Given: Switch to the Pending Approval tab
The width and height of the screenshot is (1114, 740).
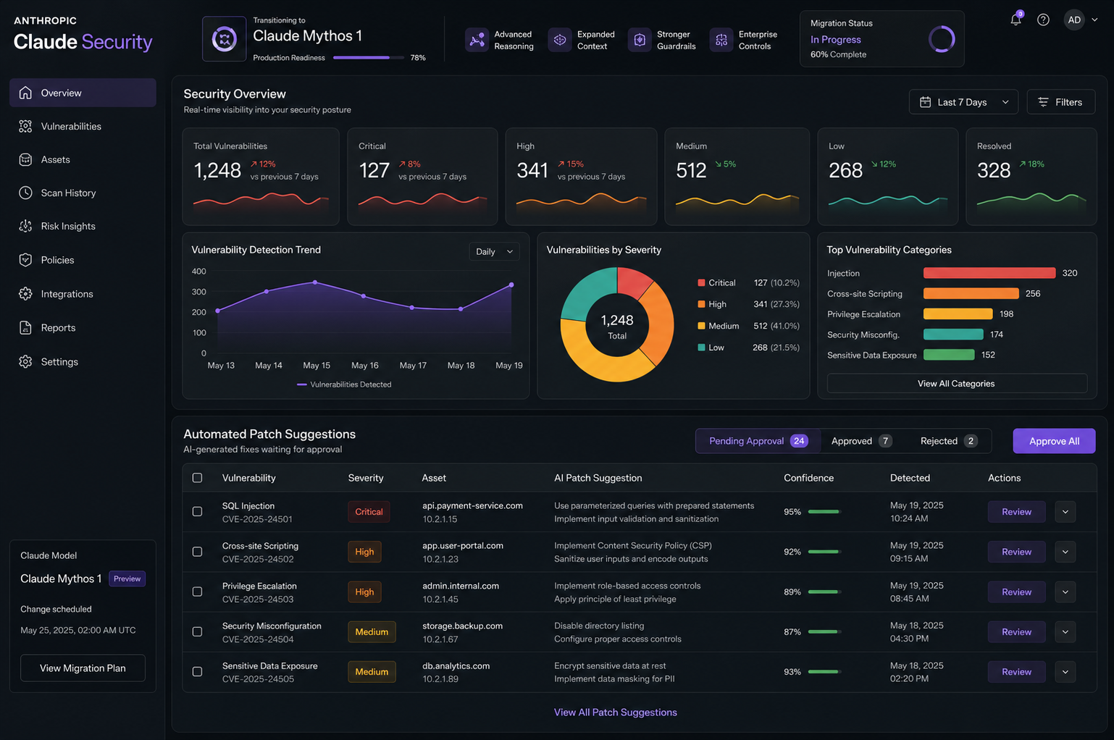Looking at the screenshot, I should tap(758, 441).
